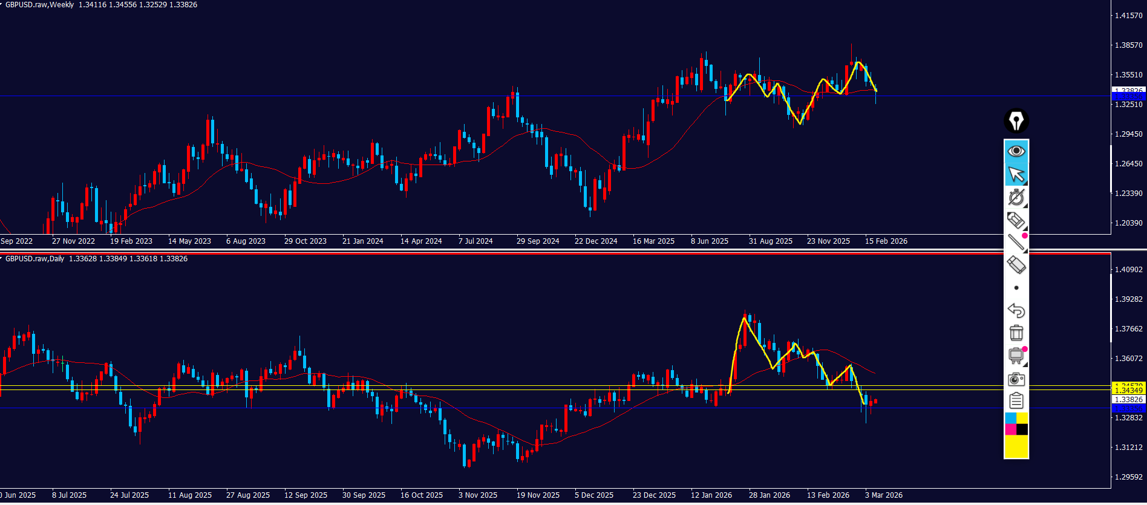Click the GBPUSD.raw,Daily chart title
This screenshot has width=1147, height=505.
point(35,259)
